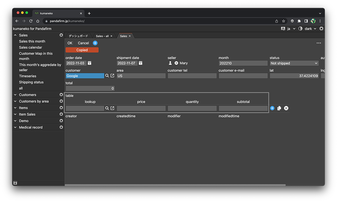Toggle the dark theme selector

pyautogui.click(x=308, y=29)
